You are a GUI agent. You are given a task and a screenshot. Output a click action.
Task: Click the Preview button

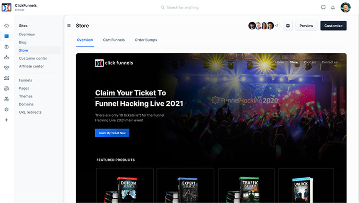306,26
